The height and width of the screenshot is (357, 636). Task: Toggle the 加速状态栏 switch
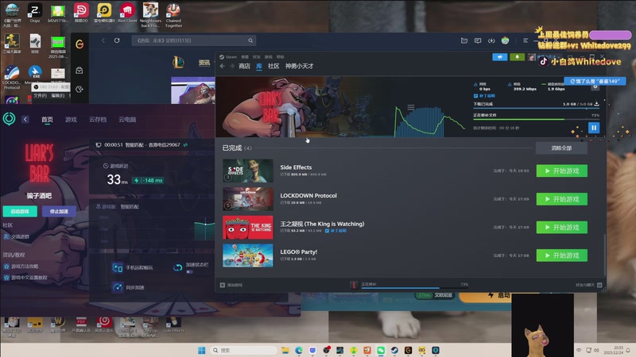tap(189, 272)
